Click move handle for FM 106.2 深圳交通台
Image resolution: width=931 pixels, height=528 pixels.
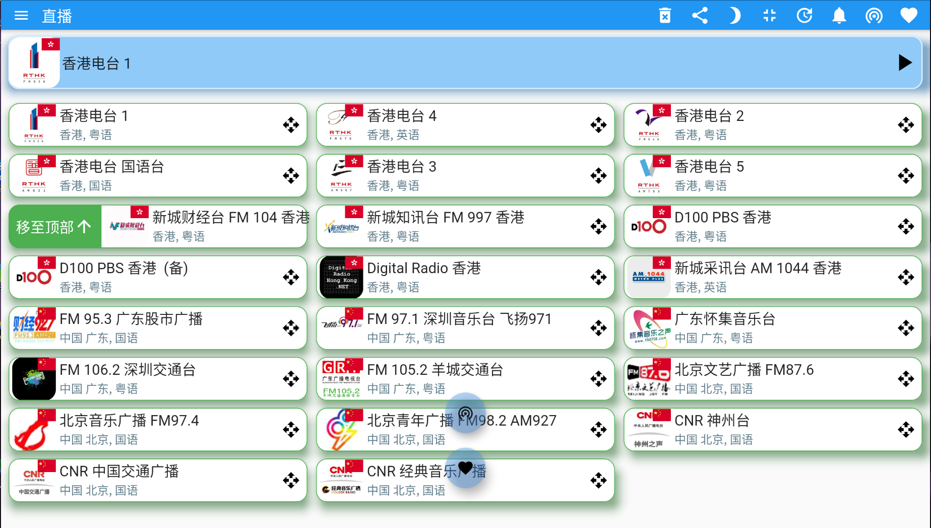[x=291, y=379]
